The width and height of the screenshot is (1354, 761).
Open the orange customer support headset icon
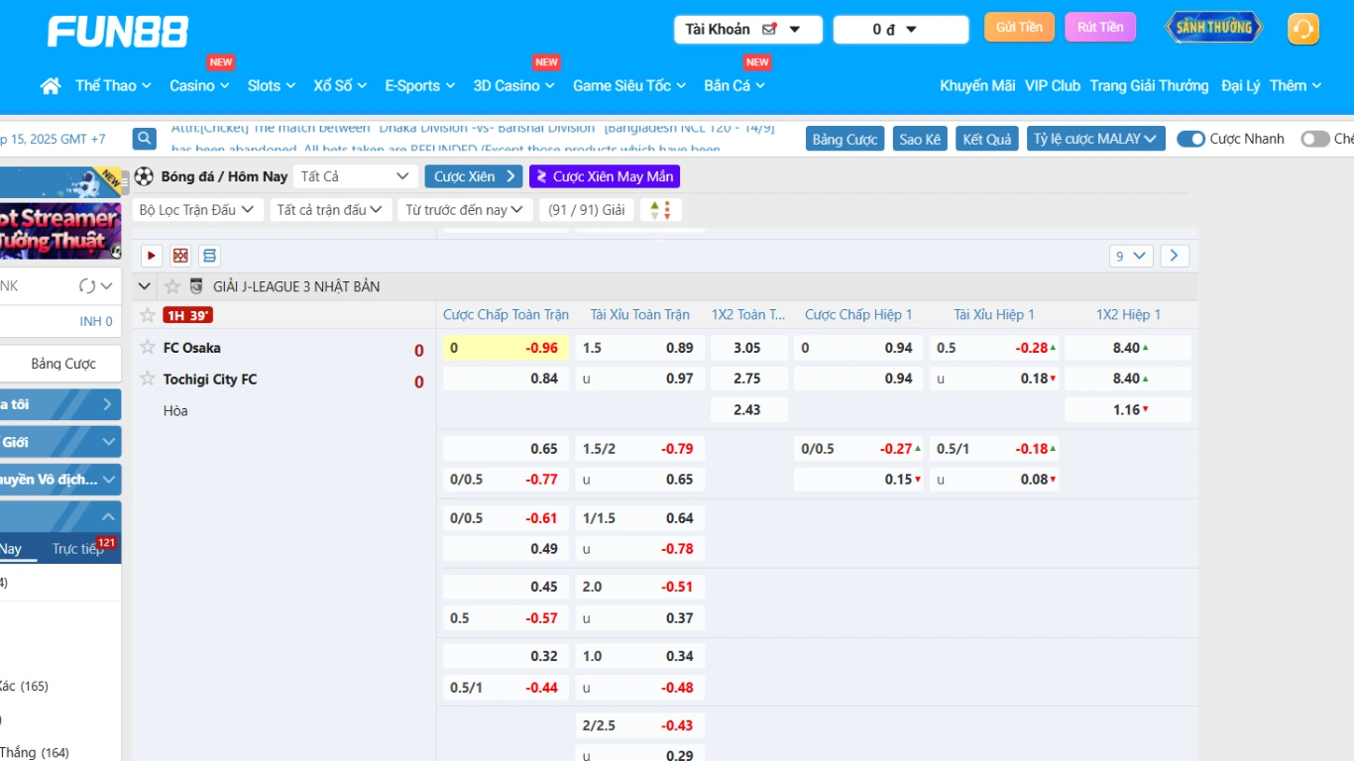[1302, 29]
